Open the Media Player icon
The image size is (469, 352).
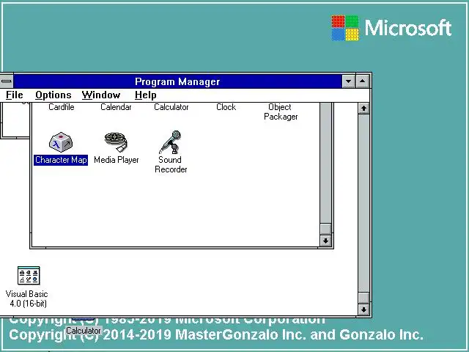point(116,142)
